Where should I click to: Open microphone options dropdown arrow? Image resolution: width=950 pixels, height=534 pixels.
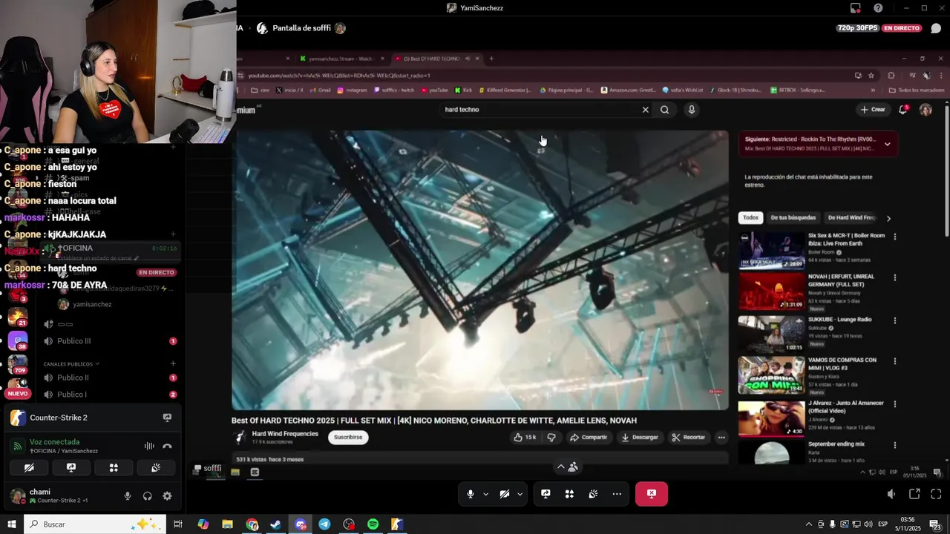[485, 494]
